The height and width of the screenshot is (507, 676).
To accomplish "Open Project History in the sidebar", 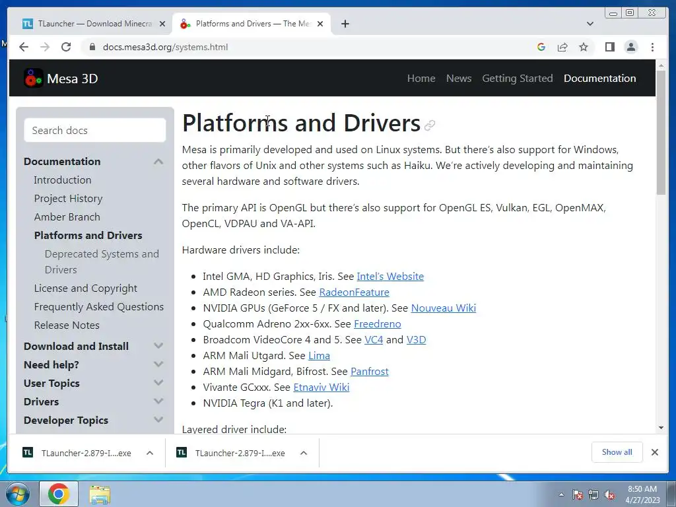I will 68,198.
